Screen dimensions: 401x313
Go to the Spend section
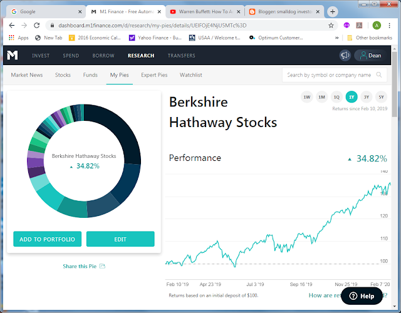[71, 56]
